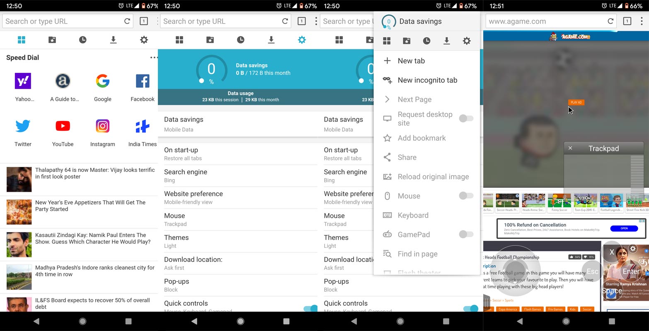
Task: Open bookmarks tab icon on Speed Dial screen
Action: click(x=52, y=40)
